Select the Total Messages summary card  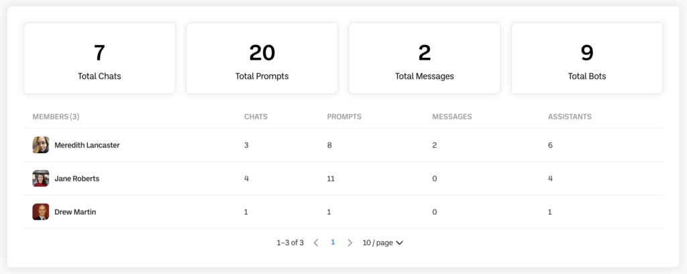coord(425,58)
